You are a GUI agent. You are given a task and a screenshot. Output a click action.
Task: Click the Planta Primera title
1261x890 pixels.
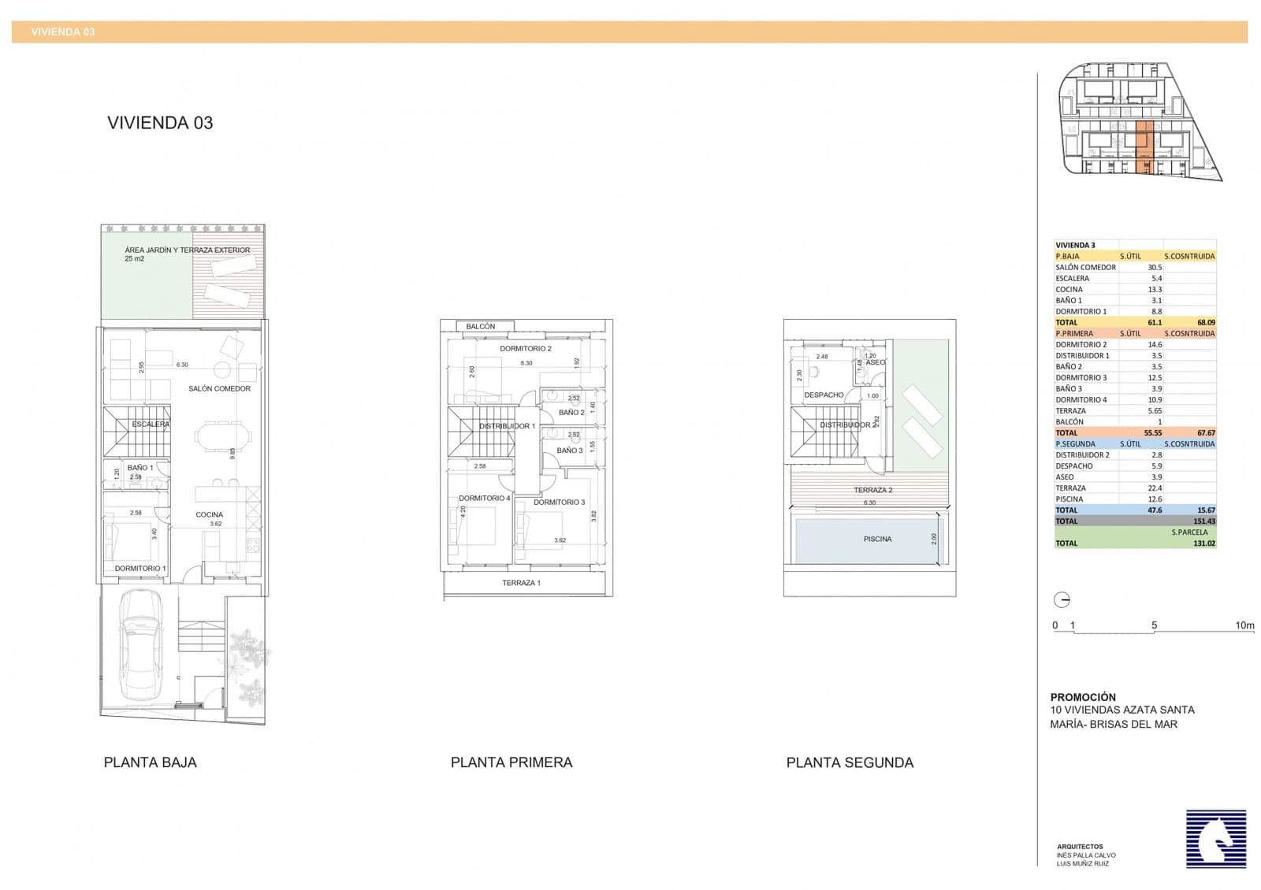[x=511, y=762]
